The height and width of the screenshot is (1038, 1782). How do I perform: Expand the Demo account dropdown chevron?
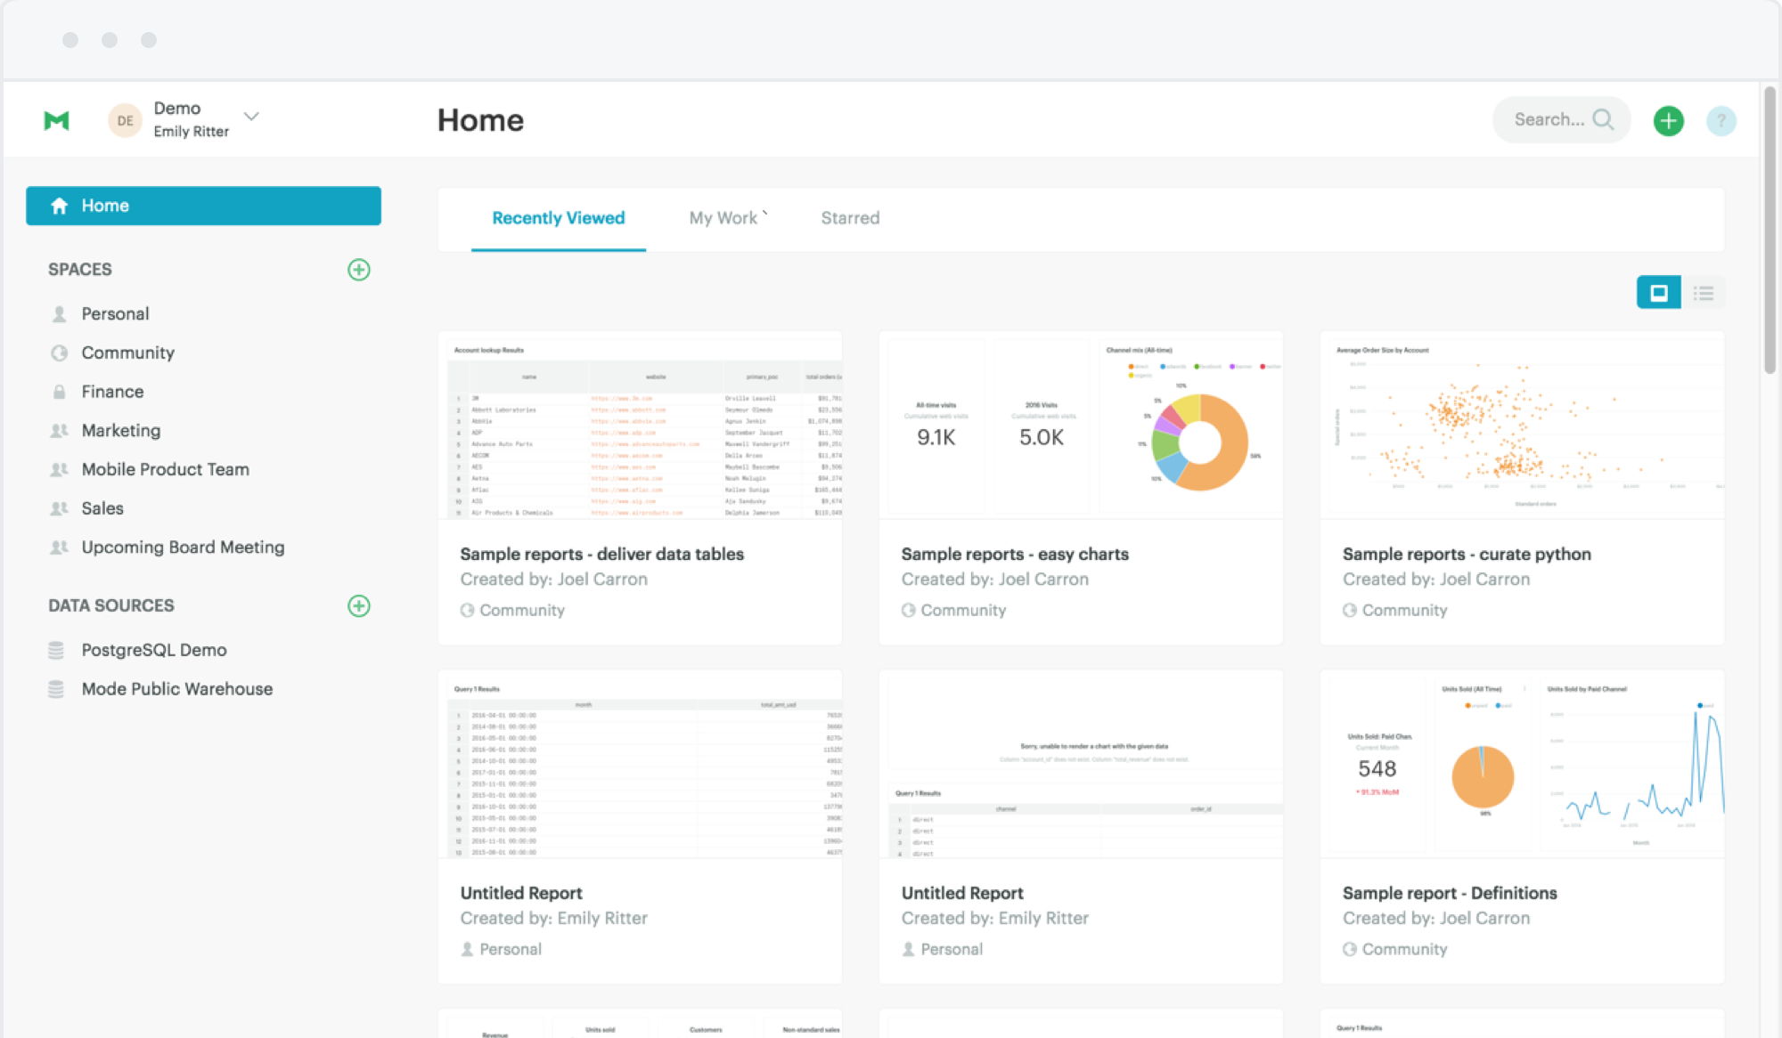251,117
